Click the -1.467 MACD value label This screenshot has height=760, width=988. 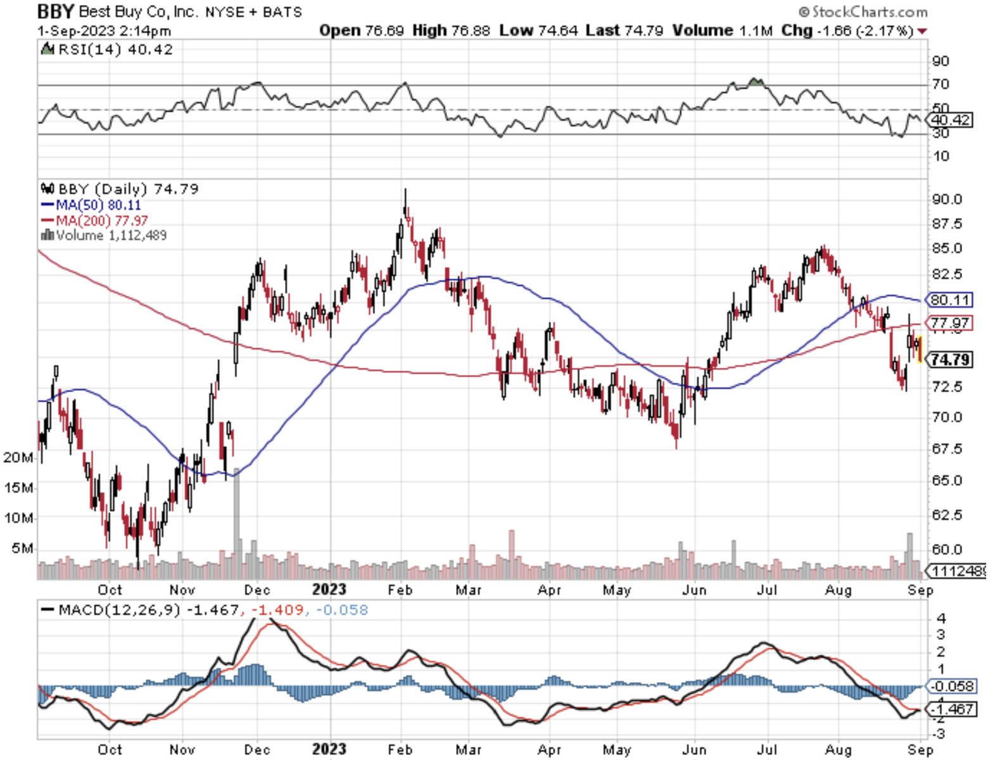[952, 709]
